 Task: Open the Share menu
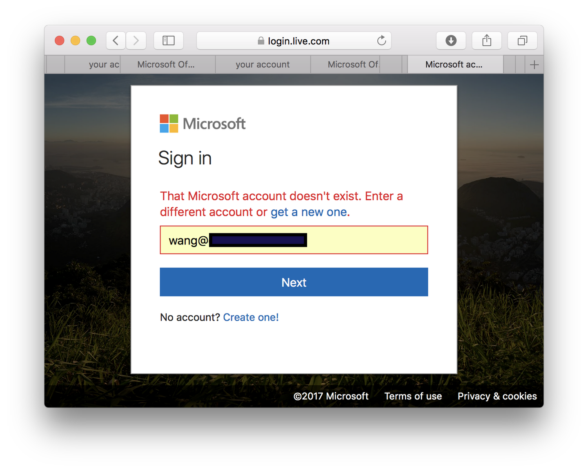(x=487, y=40)
